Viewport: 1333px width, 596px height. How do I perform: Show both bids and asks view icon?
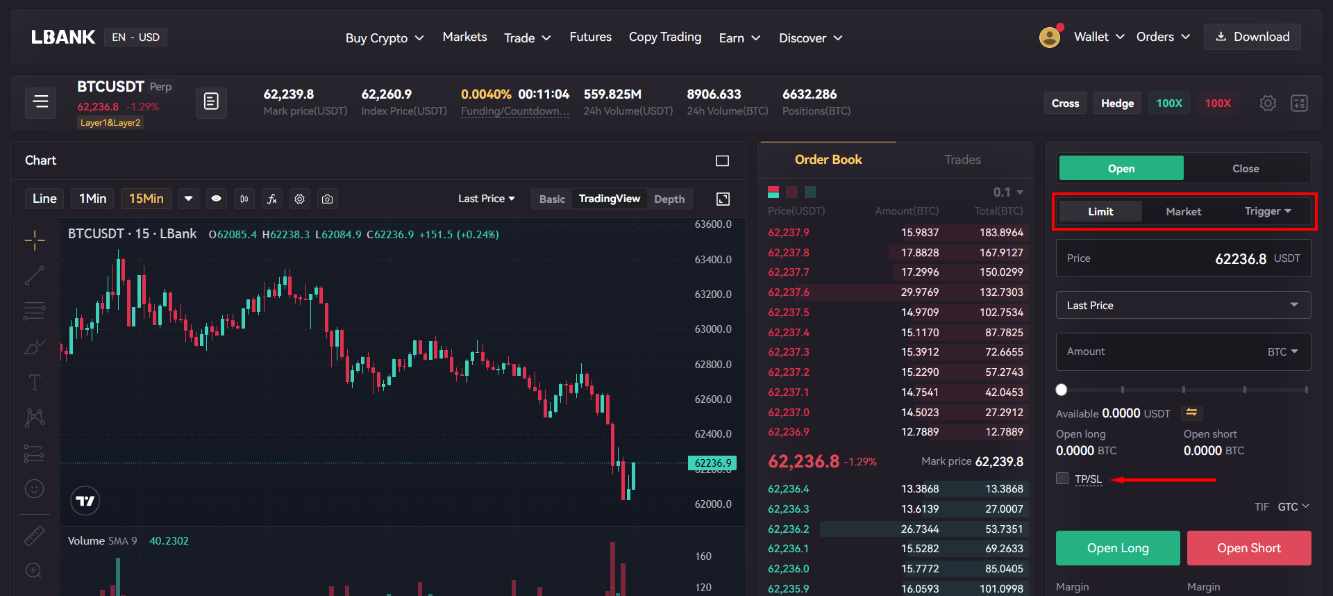click(x=773, y=192)
